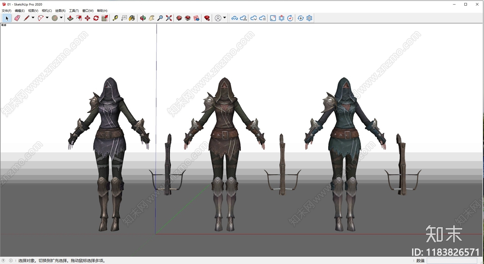Choose the Text label tool
This screenshot has height=264, width=484.
tap(124, 18)
